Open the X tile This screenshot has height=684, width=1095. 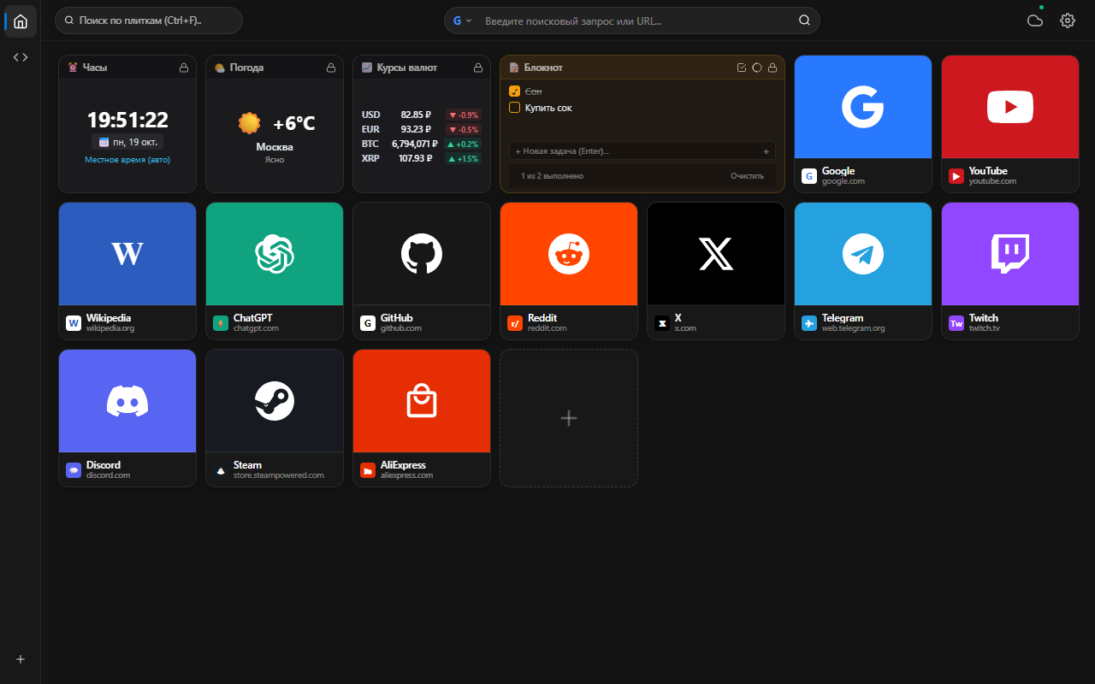coord(716,271)
